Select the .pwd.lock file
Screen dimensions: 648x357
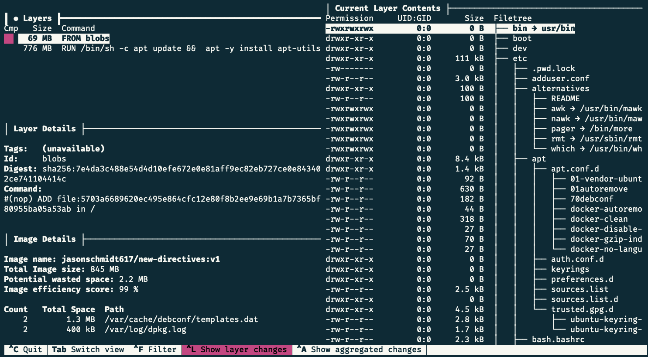point(553,69)
